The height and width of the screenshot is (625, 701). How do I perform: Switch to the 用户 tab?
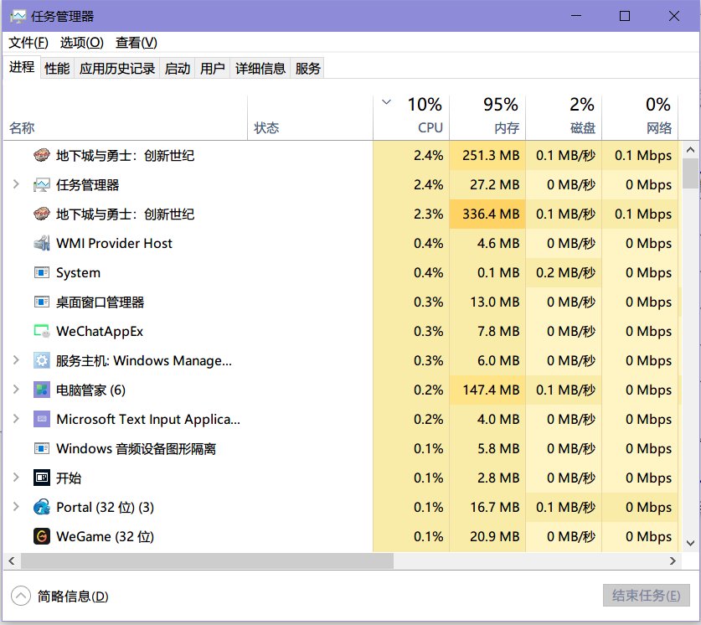point(213,69)
